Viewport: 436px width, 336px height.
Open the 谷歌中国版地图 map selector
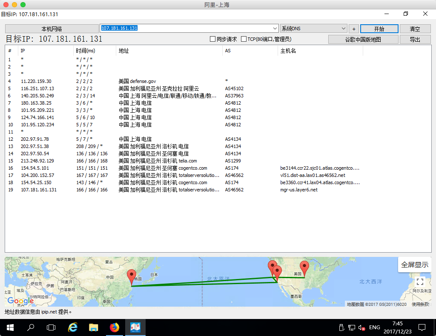pos(363,40)
